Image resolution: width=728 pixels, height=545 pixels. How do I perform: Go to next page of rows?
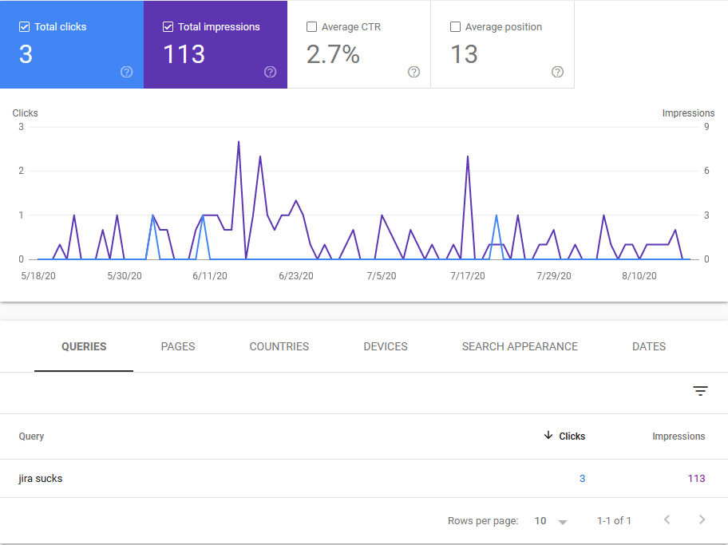(x=702, y=520)
